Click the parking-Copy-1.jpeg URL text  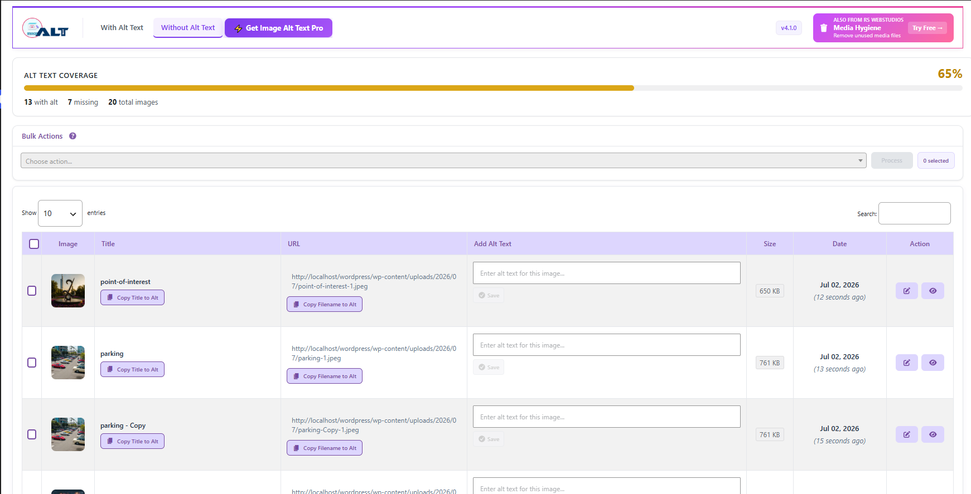click(x=374, y=425)
